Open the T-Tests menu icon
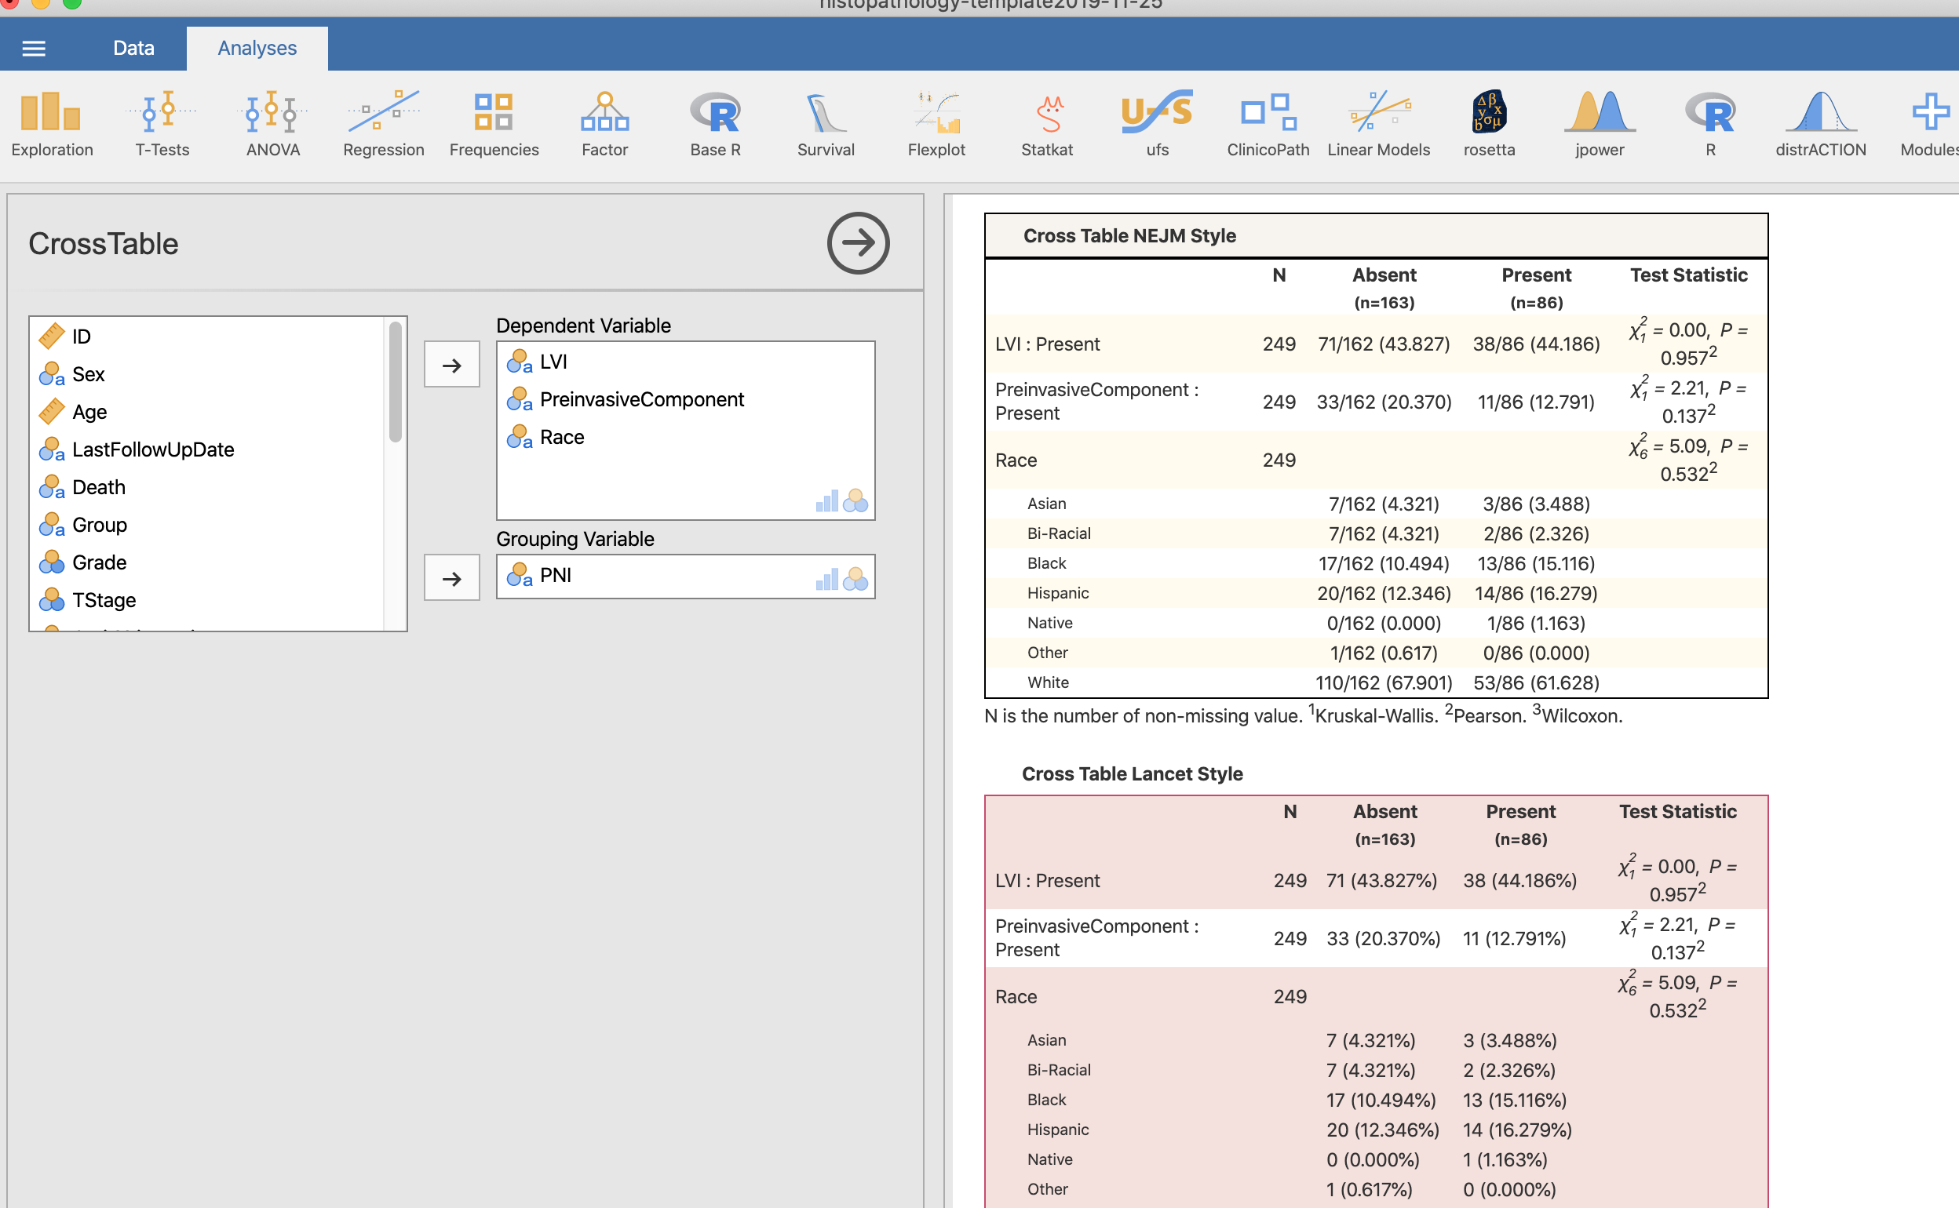Image resolution: width=1959 pixels, height=1208 pixels. click(162, 123)
